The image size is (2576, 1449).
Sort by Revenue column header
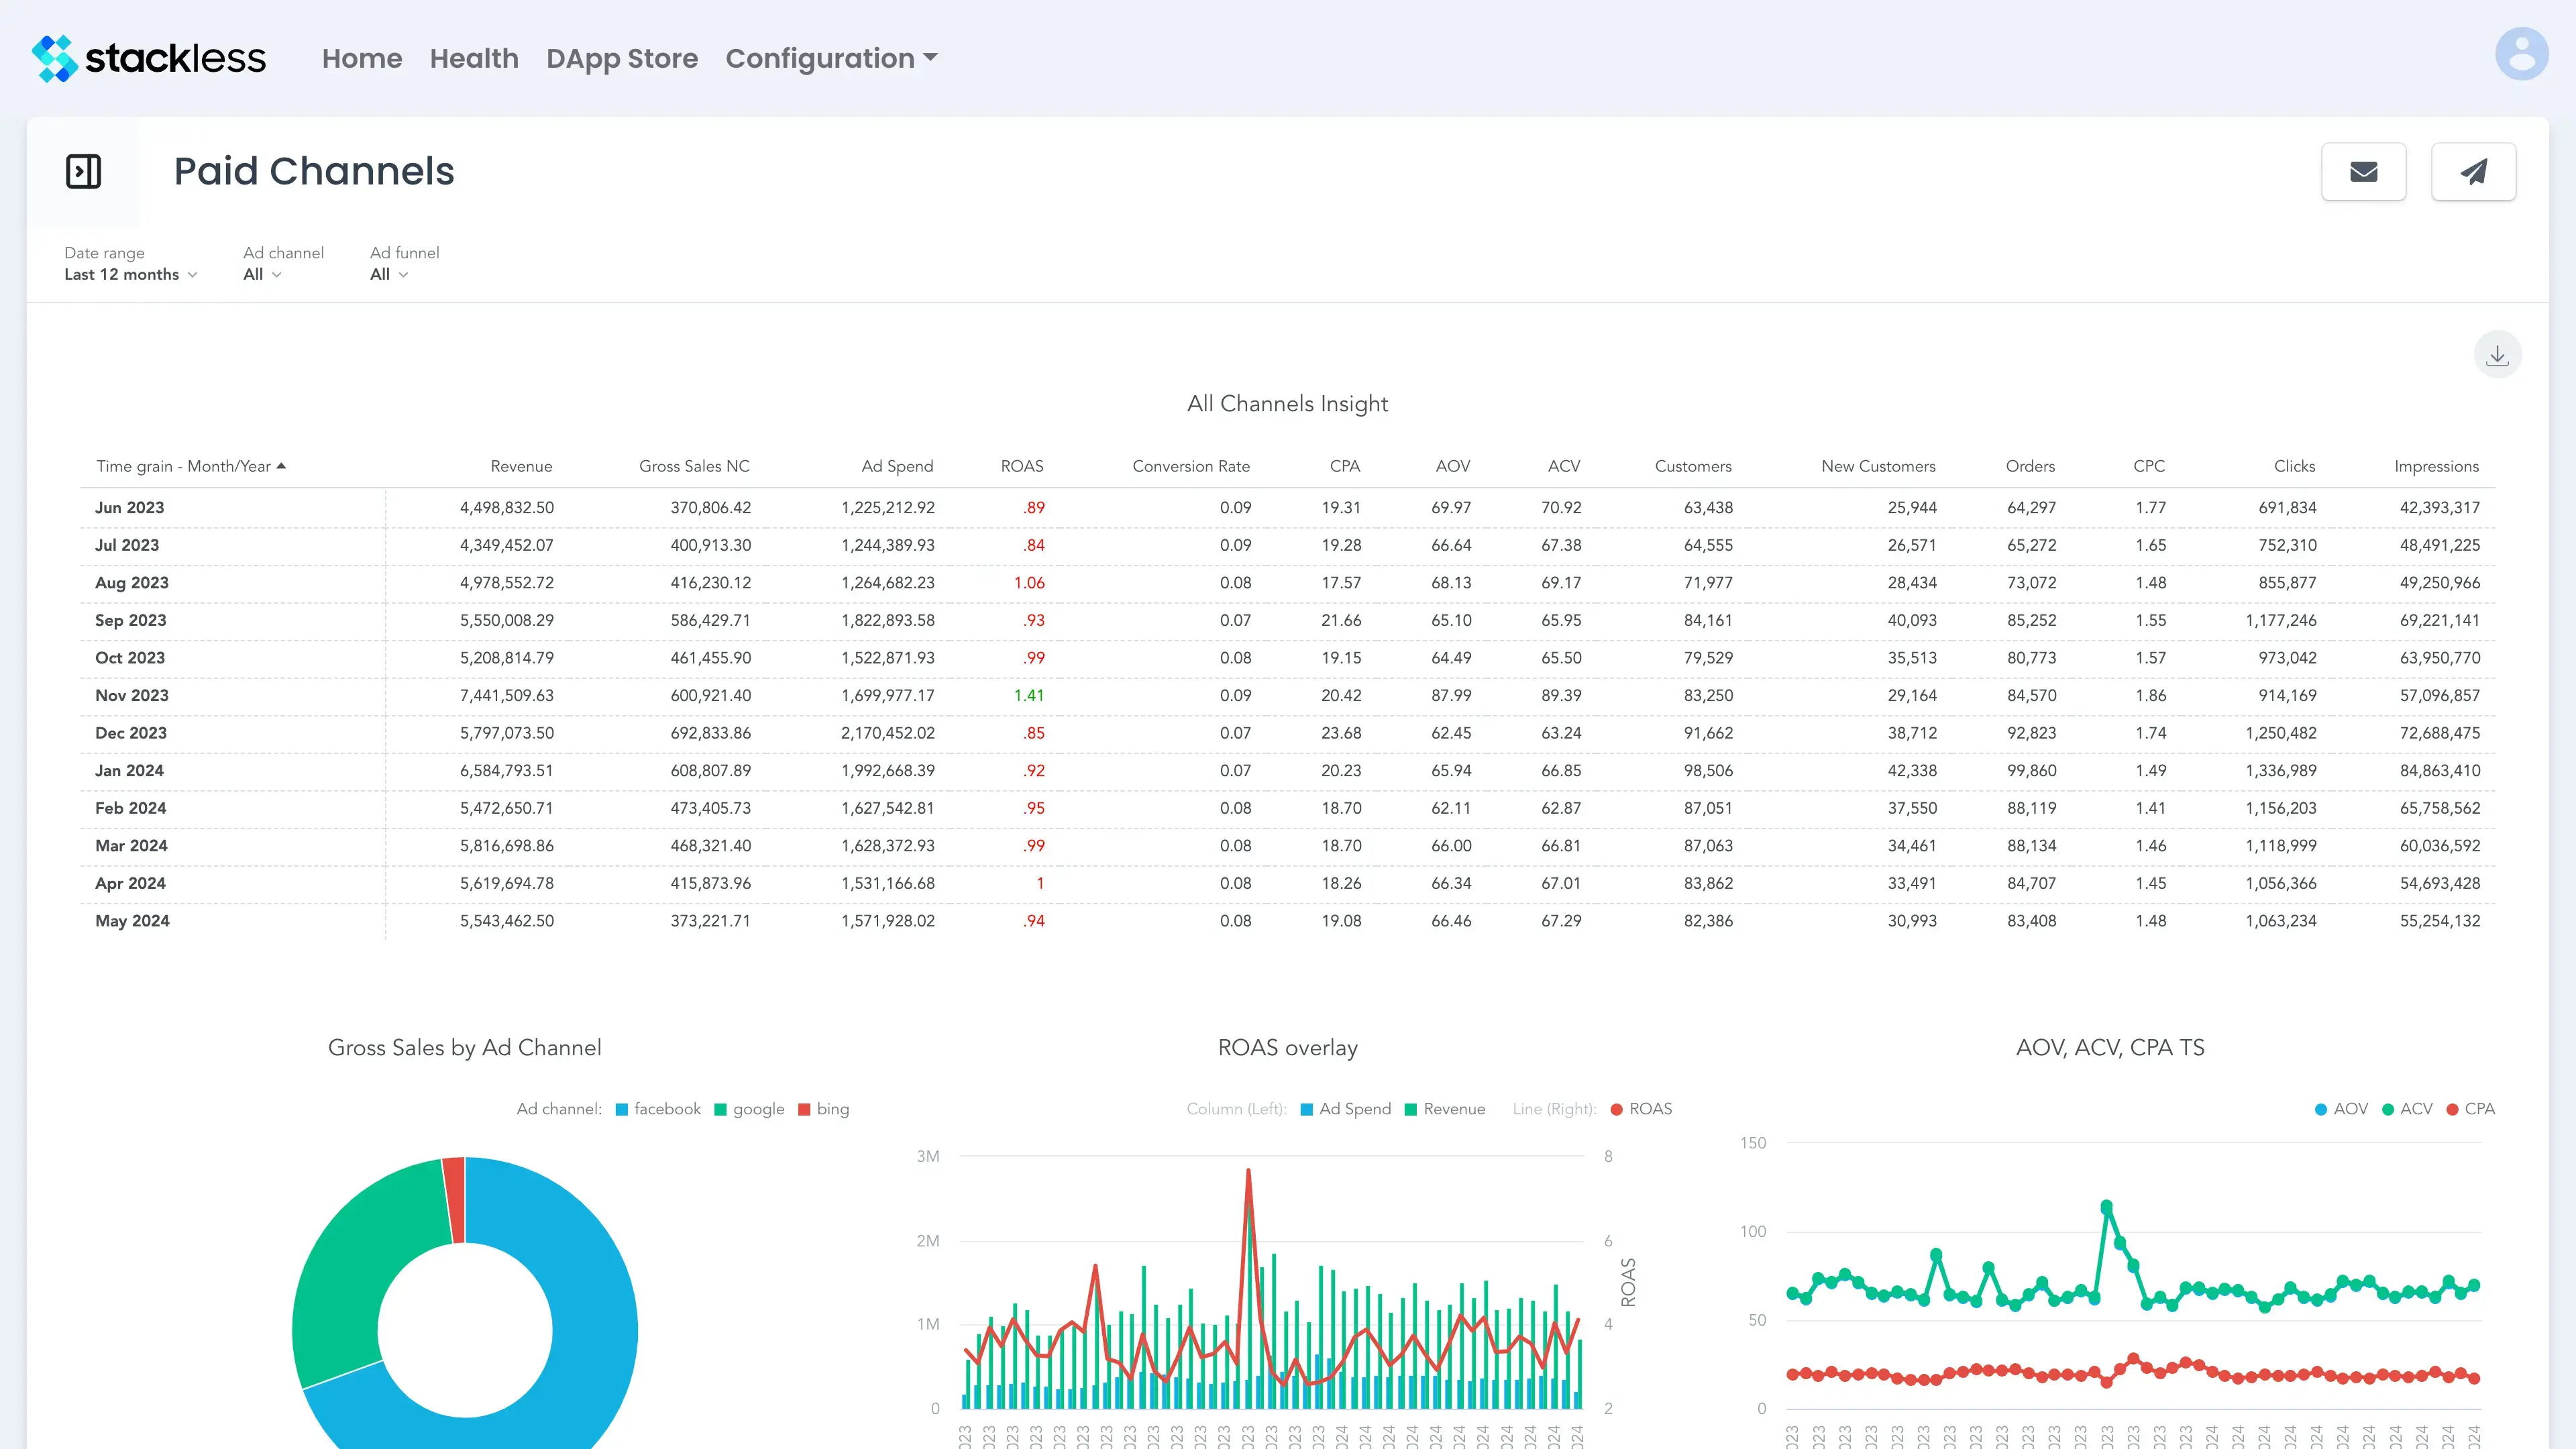point(521,466)
